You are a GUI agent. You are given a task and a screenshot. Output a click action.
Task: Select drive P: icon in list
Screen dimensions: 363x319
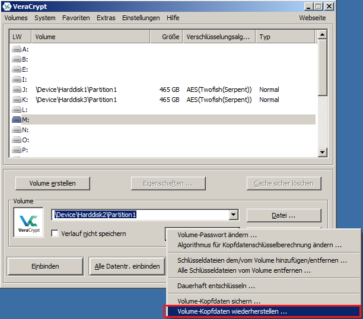(17, 150)
